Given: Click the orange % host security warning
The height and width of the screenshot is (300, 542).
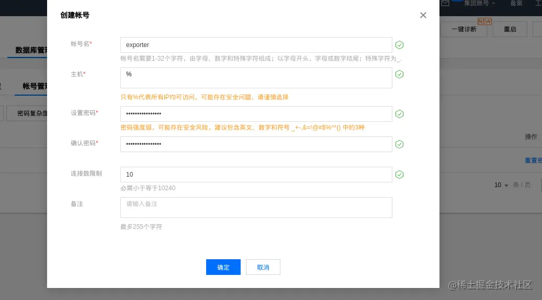Looking at the screenshot, I should (204, 97).
